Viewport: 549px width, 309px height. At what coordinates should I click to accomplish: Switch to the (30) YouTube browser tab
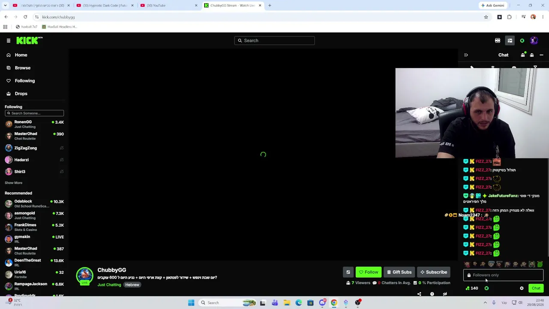point(169,6)
